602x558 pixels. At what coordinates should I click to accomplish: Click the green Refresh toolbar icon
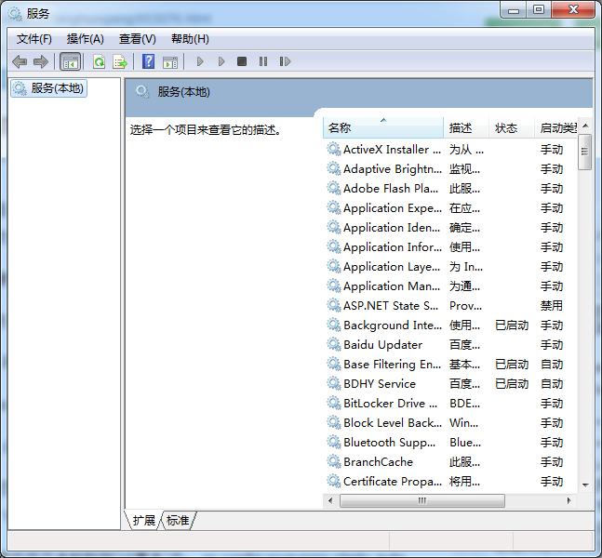click(98, 62)
